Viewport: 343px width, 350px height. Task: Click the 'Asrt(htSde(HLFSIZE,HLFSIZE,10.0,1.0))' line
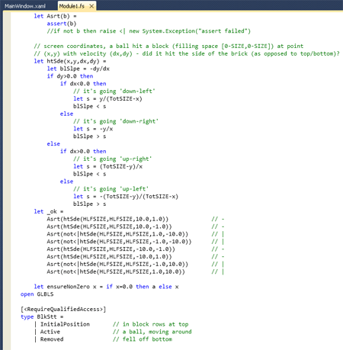tap(107, 219)
